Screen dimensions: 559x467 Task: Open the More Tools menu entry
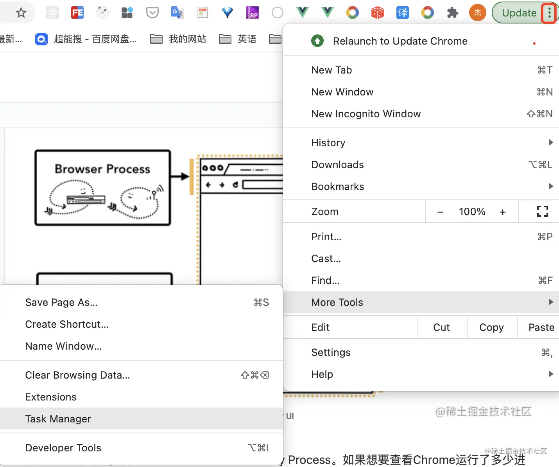[x=421, y=302]
